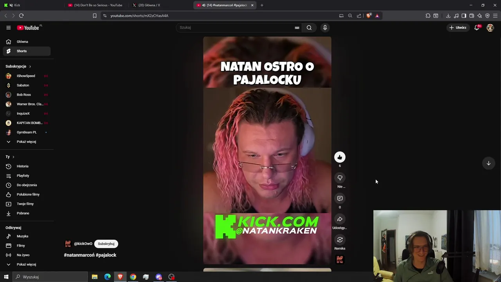
Task: Open the comments on this Short
Action: (340, 199)
